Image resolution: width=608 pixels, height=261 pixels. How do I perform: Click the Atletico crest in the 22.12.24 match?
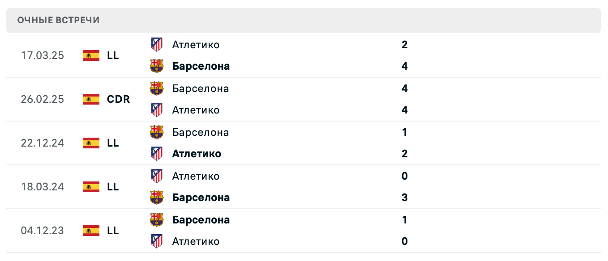[157, 154]
